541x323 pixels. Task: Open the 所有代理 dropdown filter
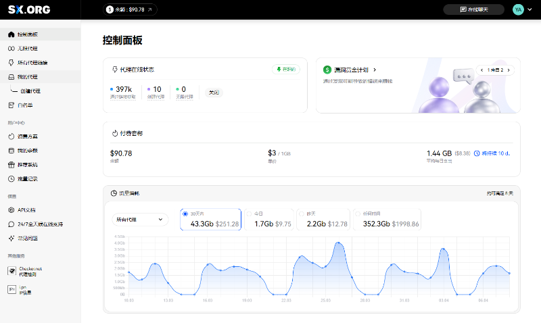pos(140,219)
